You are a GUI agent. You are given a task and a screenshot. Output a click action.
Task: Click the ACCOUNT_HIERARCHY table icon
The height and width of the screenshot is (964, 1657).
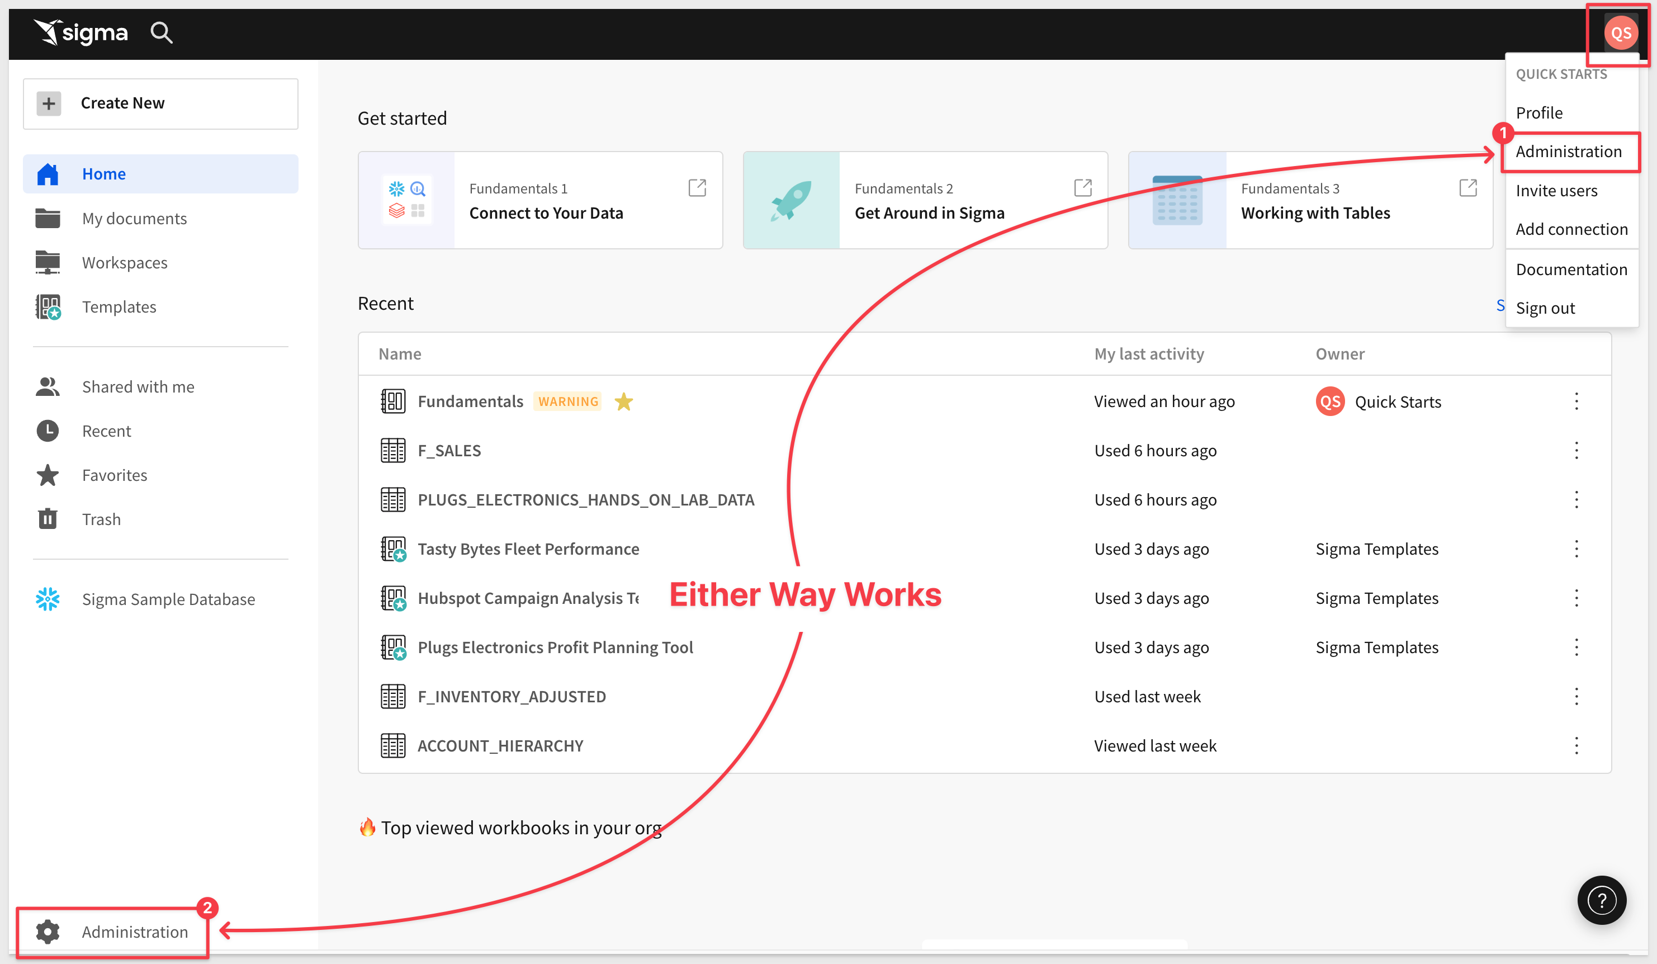coord(393,746)
